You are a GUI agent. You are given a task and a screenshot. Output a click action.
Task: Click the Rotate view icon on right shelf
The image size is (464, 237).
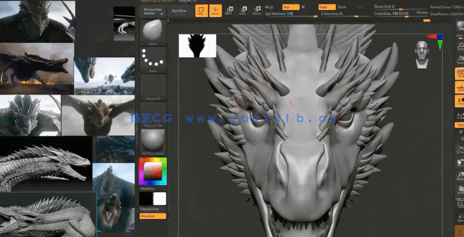point(460,189)
